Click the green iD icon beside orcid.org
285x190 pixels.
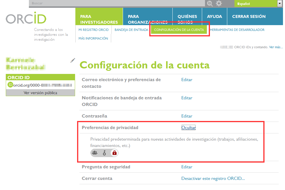[x=10, y=85]
